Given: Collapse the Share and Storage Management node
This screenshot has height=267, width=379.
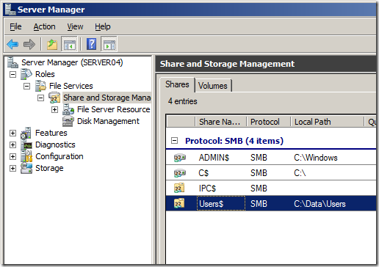Looking at the screenshot, I should [x=40, y=98].
